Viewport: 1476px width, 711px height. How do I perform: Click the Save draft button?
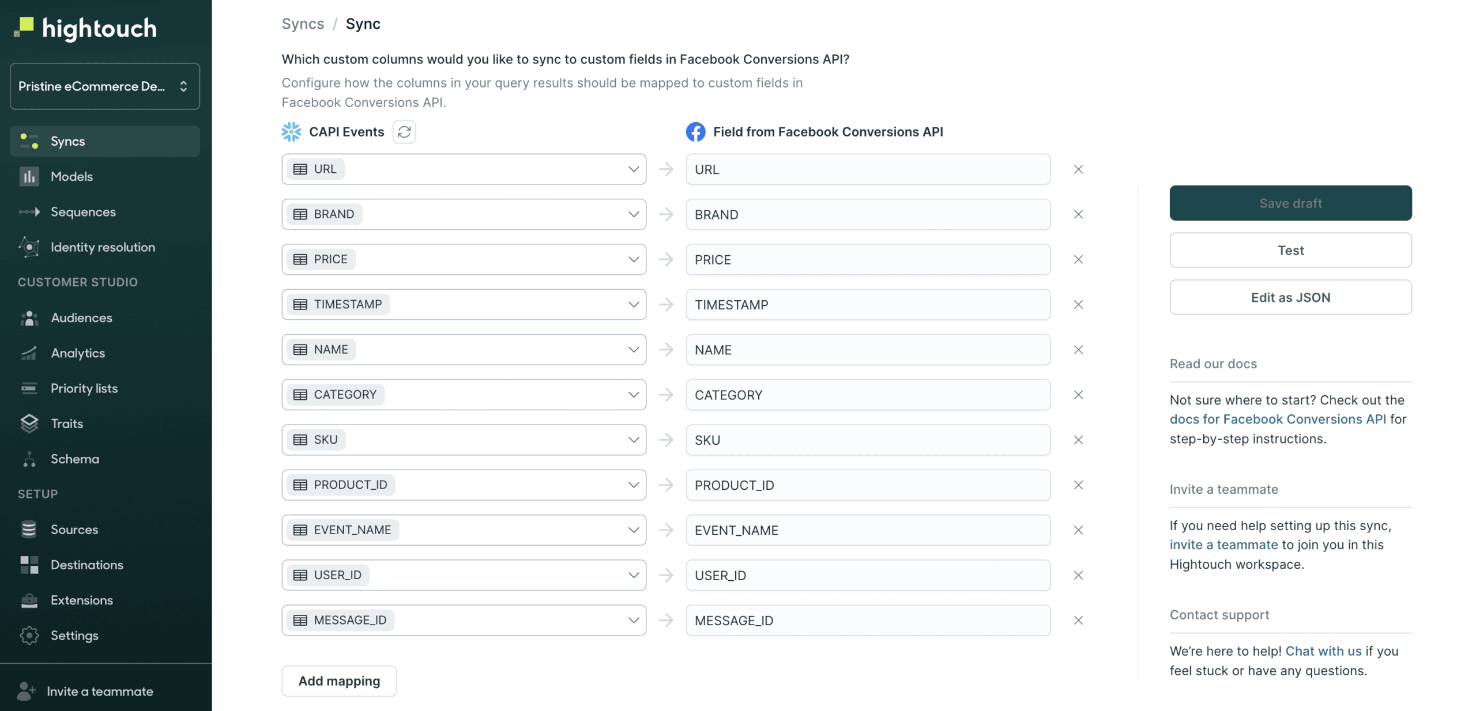[1290, 203]
